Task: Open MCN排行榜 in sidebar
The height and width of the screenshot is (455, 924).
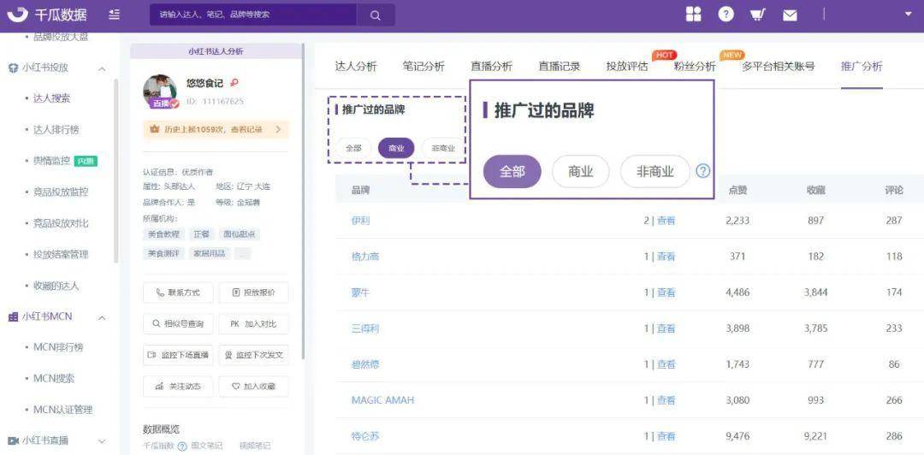Action: point(58,347)
